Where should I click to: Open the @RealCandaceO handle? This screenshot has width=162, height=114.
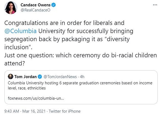point(35,11)
